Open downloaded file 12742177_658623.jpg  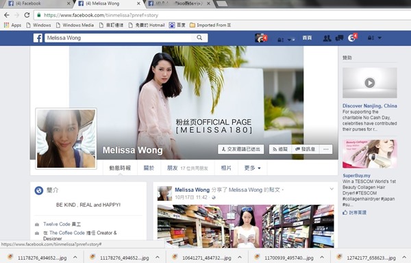click(366, 258)
